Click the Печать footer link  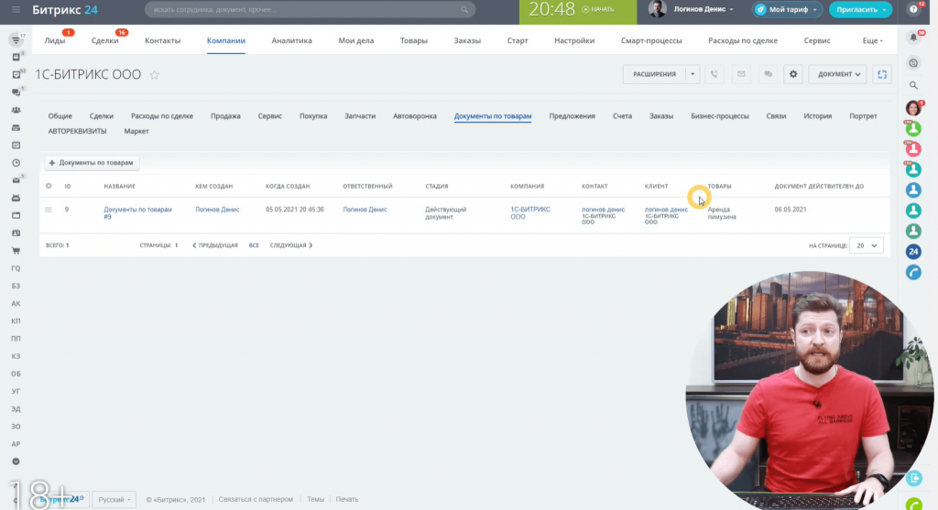[347, 499]
